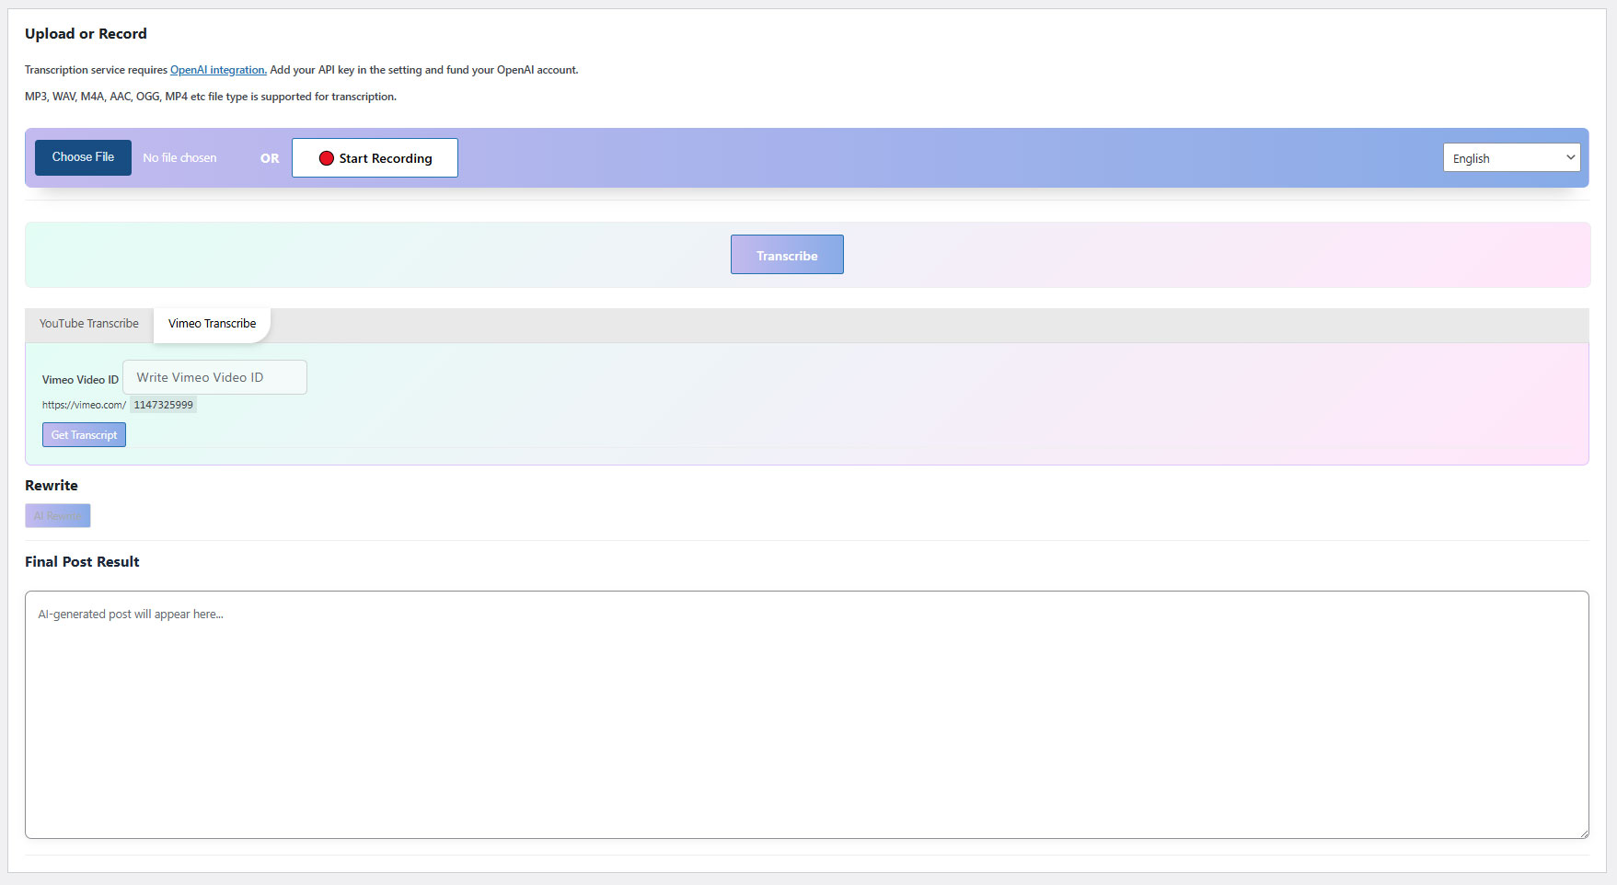Screen dimensions: 1617x885
Task: Open the Choose File upload dialog
Action: click(83, 157)
